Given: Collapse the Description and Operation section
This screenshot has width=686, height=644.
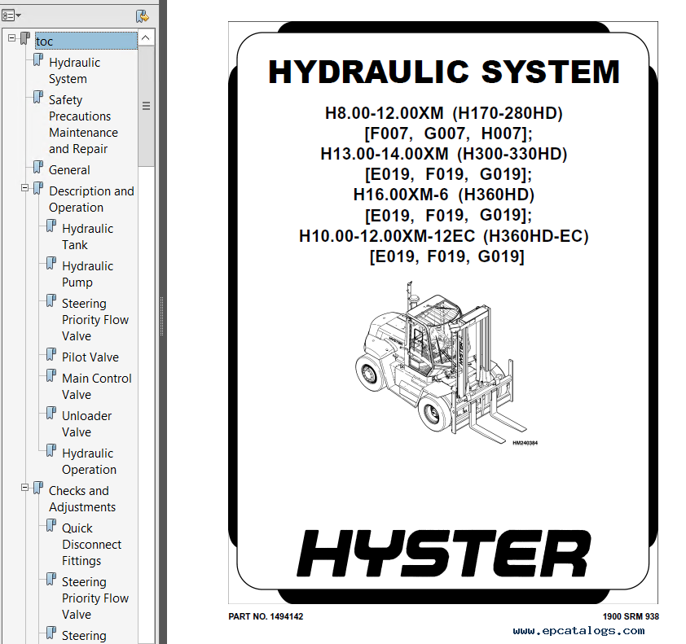Looking at the screenshot, I should click(x=25, y=188).
